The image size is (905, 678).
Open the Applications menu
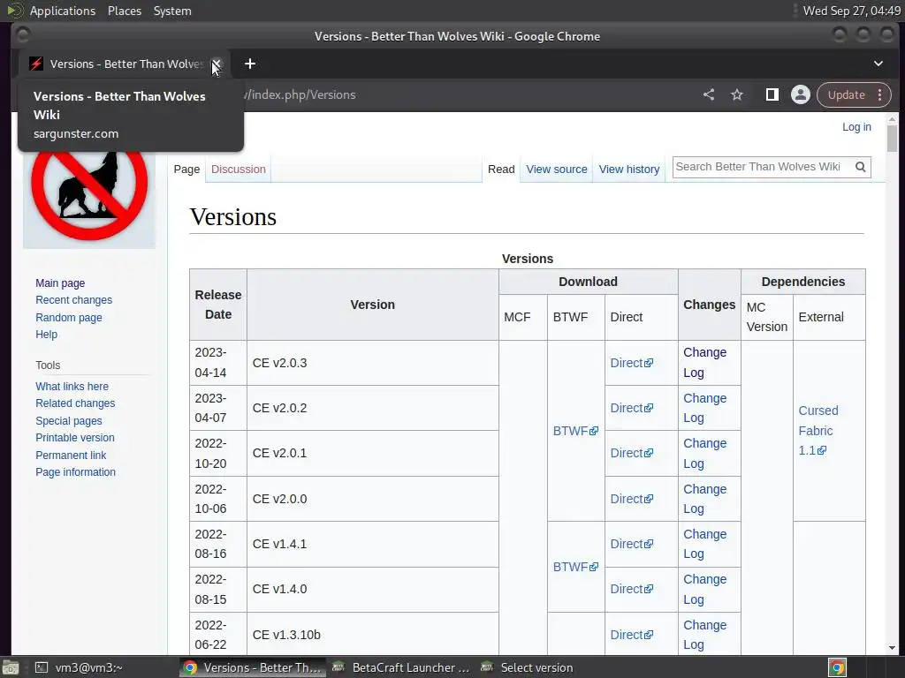tap(63, 11)
